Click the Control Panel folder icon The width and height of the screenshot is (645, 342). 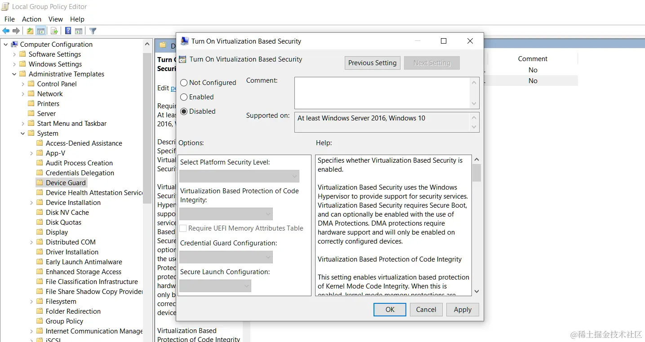(31, 84)
